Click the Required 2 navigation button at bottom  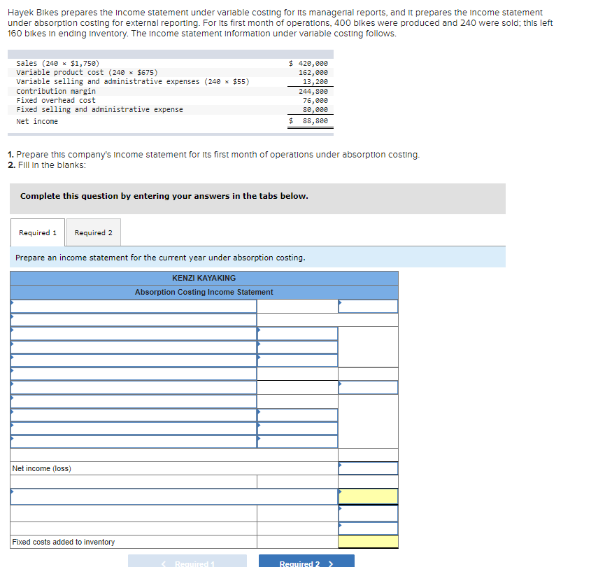(x=306, y=561)
